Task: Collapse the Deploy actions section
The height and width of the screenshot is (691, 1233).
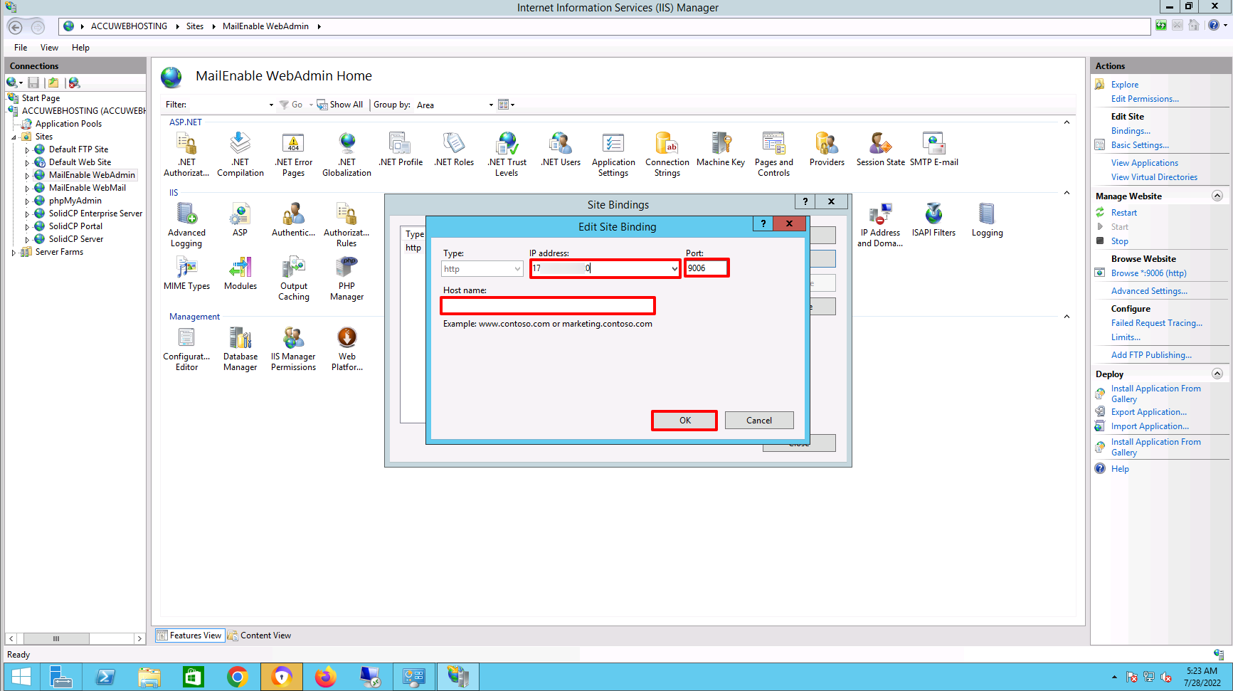Action: [x=1217, y=374]
